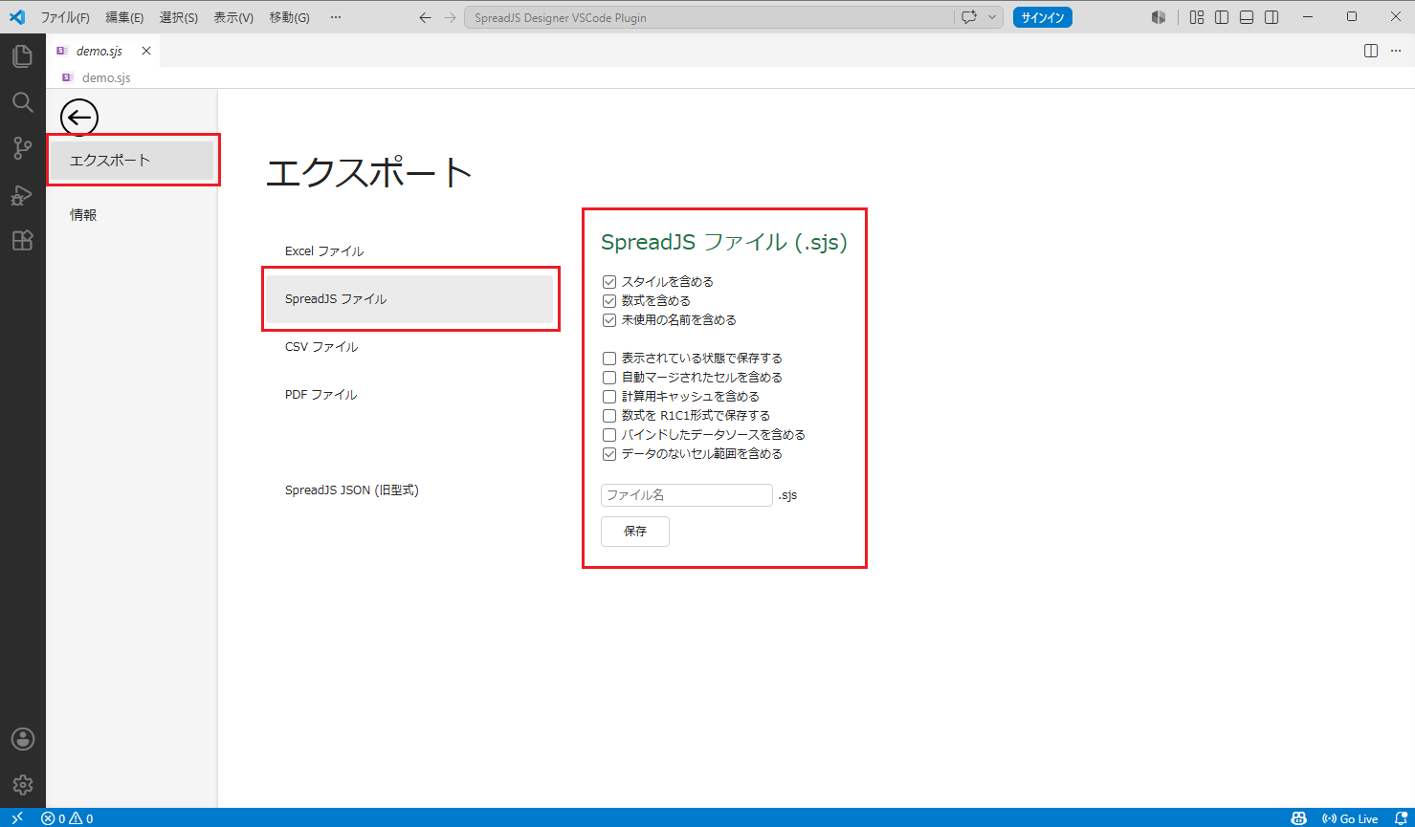Choose the SpreadJS ファイル export type
The height and width of the screenshot is (827, 1415).
[409, 299]
